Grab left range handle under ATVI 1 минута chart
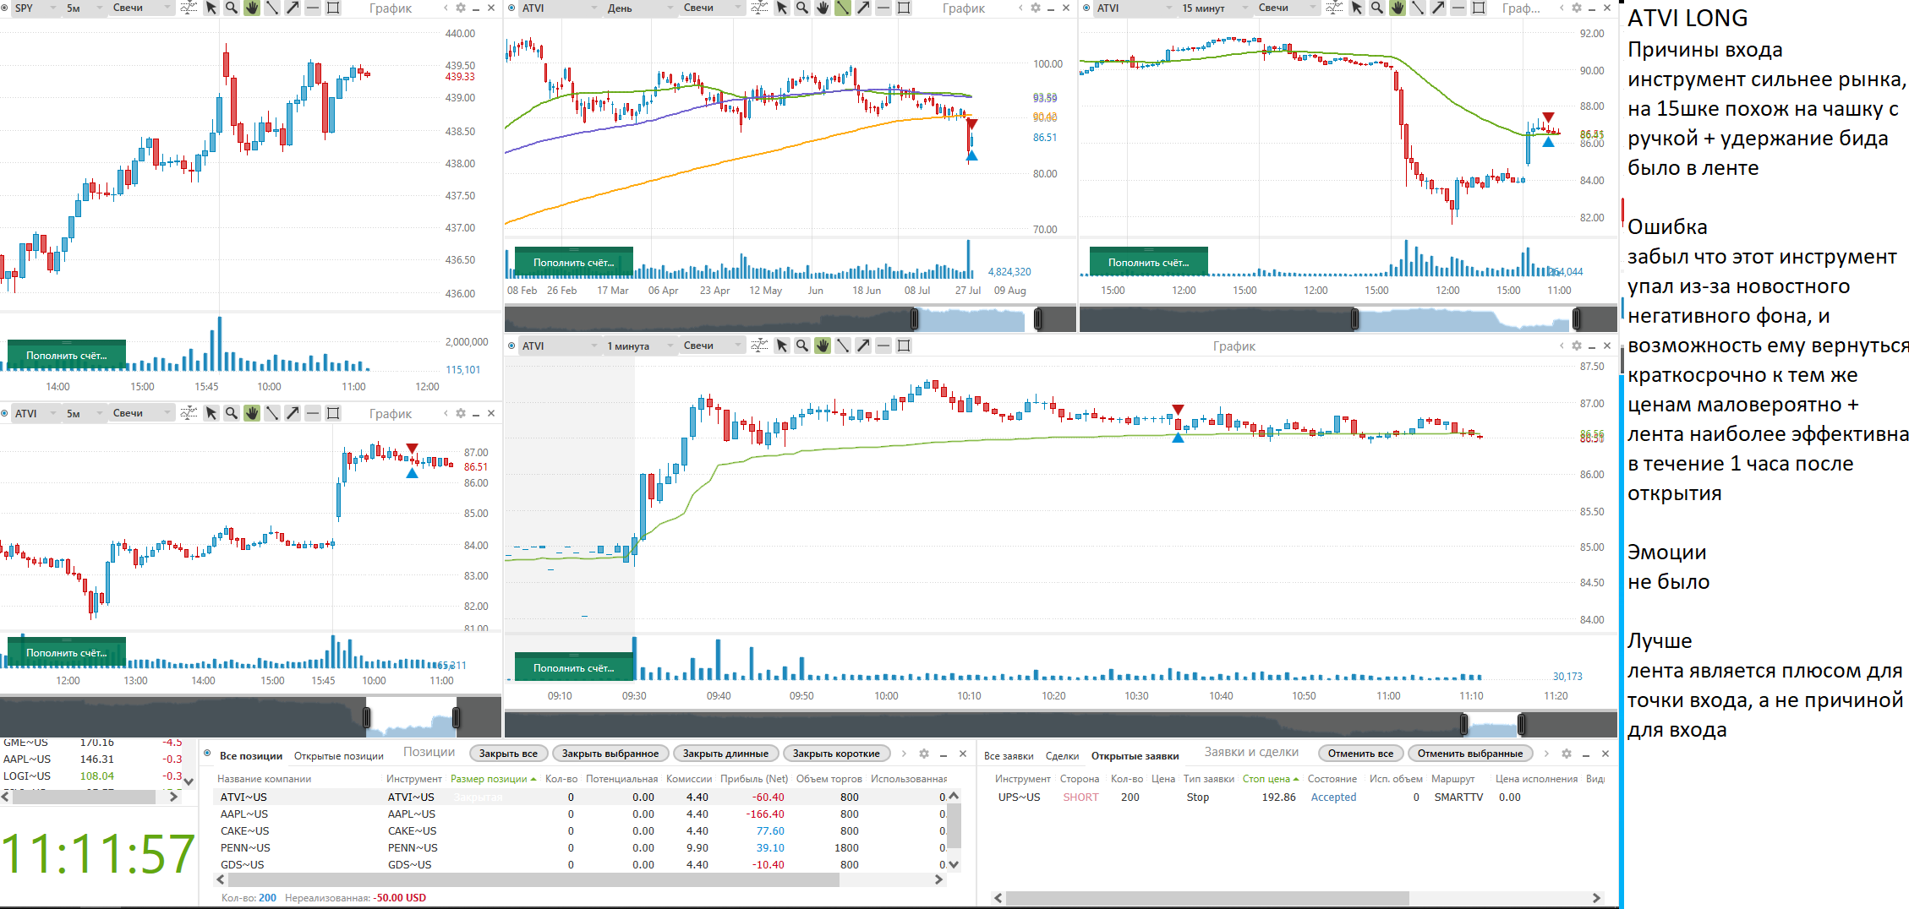Viewport: 1909px width, 909px height. tap(1465, 724)
